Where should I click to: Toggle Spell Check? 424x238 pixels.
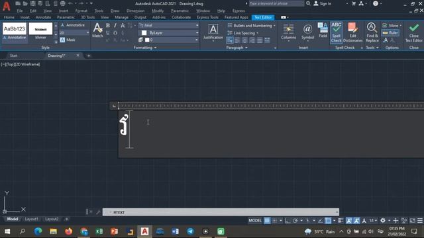[336, 32]
